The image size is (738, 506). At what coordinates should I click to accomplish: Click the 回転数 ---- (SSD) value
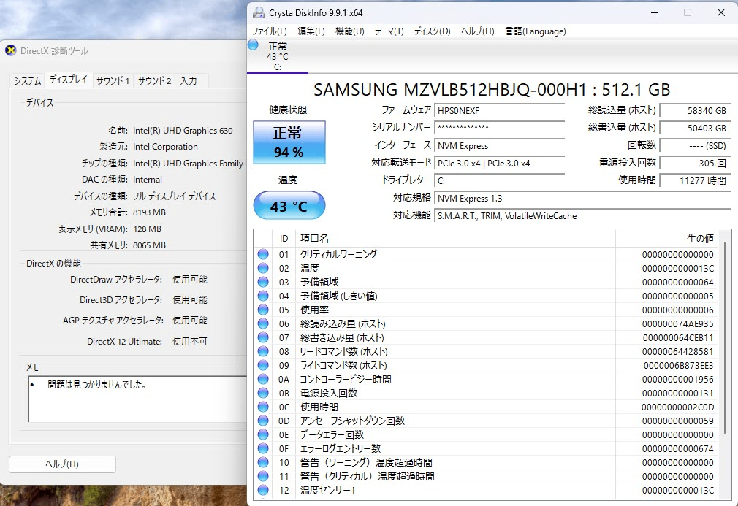coord(695,146)
